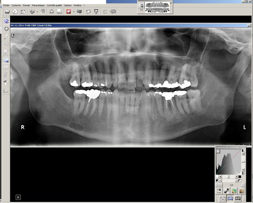The width and height of the screenshot is (253, 203).
Task: Toggle checkbox at top-left of histogram
Action: point(218,151)
